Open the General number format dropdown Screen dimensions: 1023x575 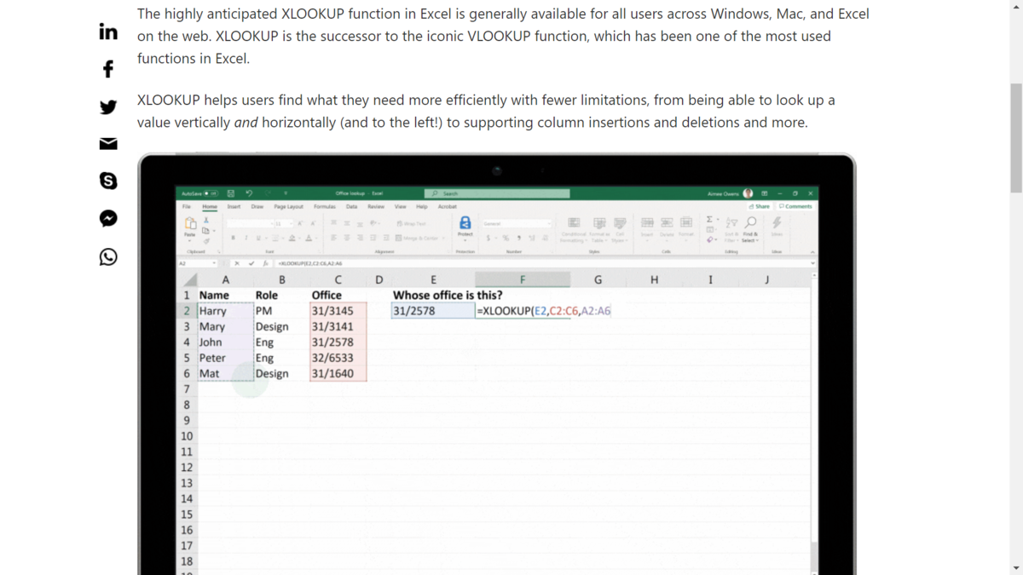point(517,224)
